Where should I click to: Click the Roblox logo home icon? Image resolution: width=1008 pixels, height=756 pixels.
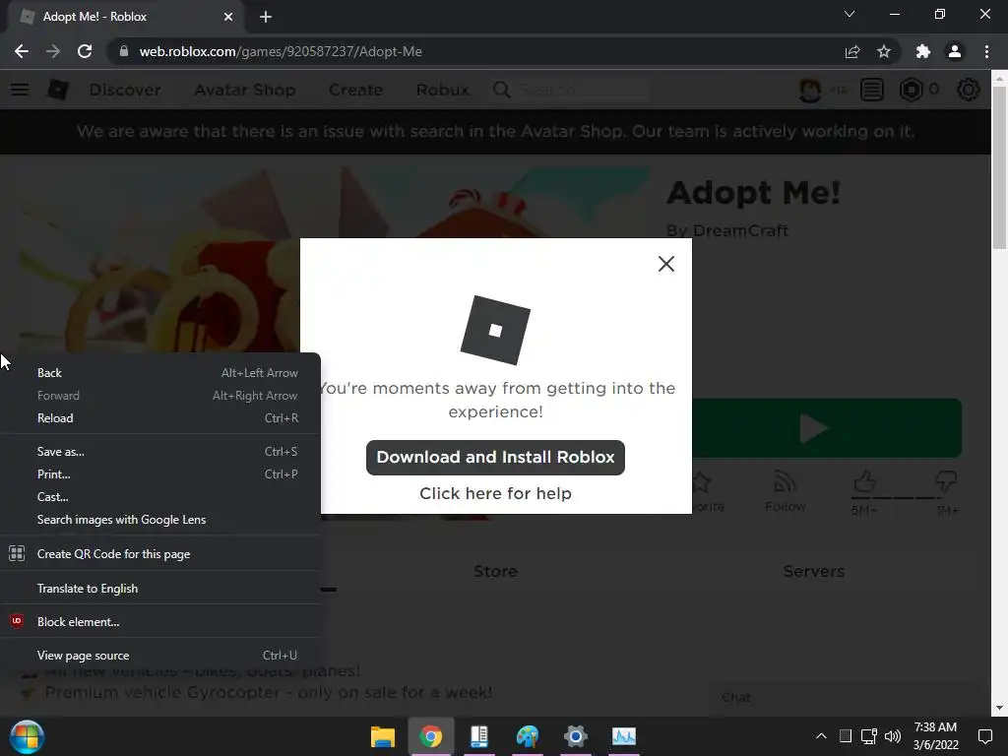pos(58,90)
